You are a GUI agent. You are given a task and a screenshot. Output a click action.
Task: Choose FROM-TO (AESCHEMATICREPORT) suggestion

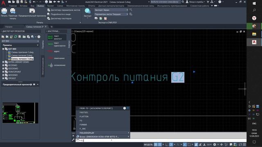103,108
